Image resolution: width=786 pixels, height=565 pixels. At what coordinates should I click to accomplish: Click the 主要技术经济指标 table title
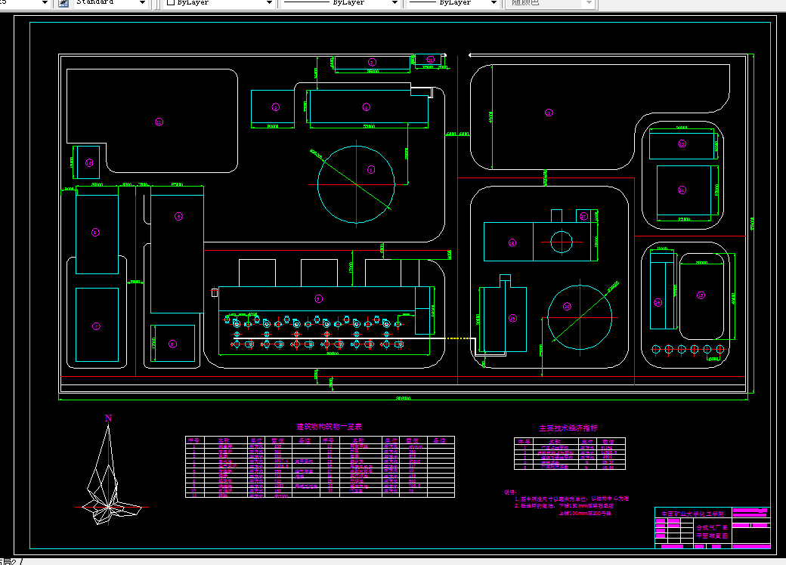coord(568,428)
